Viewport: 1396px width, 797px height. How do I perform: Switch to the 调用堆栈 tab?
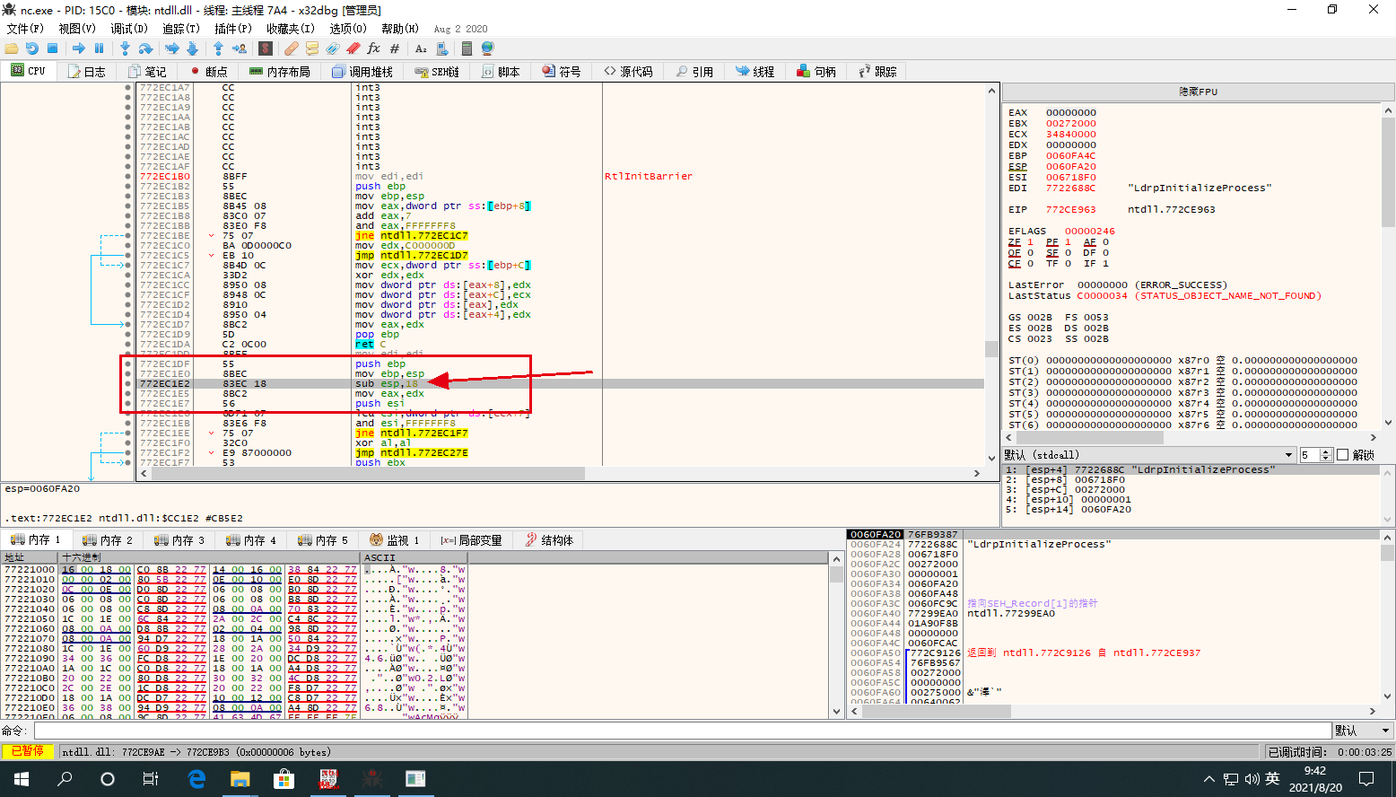(362, 71)
